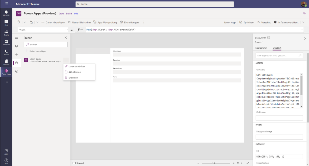Click Neuer Bildschirm button
The height and width of the screenshot is (166, 309).
pos(79,22)
